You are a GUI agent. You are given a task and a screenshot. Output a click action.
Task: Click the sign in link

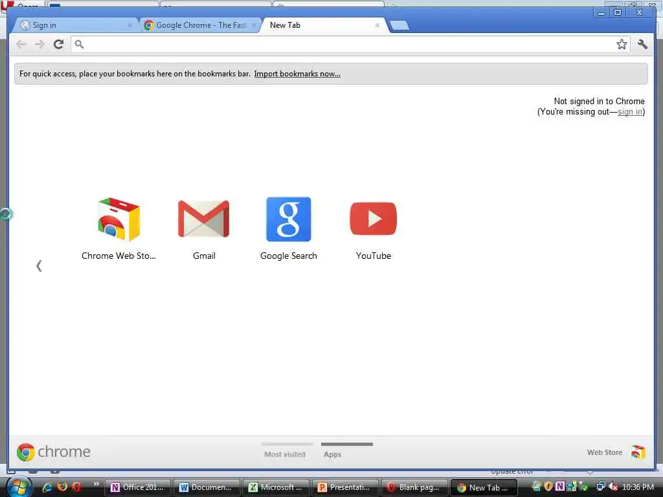click(629, 111)
